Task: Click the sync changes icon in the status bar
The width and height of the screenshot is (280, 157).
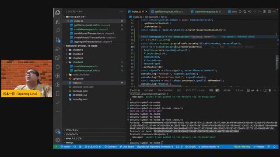Action: point(75,147)
